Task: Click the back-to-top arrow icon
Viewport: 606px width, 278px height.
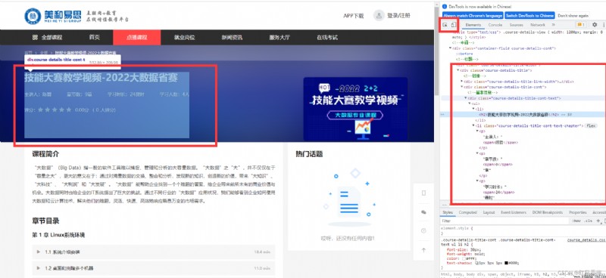Action: tap(423, 250)
